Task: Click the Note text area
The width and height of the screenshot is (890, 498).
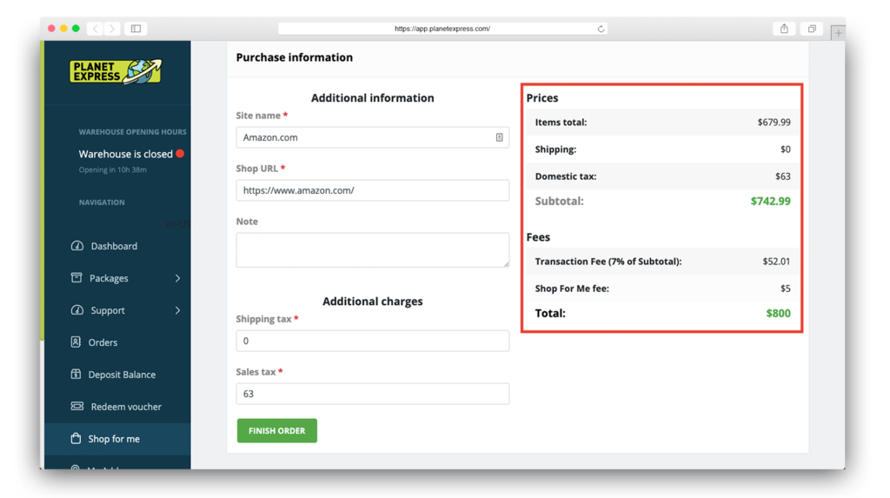Action: click(372, 249)
